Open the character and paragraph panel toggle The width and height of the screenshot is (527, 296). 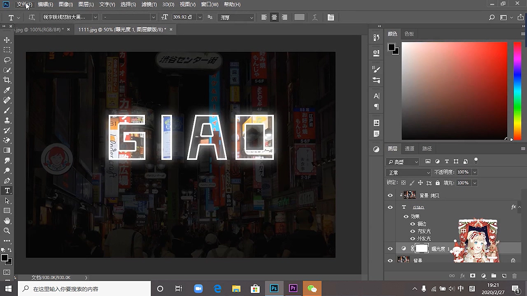(331, 17)
